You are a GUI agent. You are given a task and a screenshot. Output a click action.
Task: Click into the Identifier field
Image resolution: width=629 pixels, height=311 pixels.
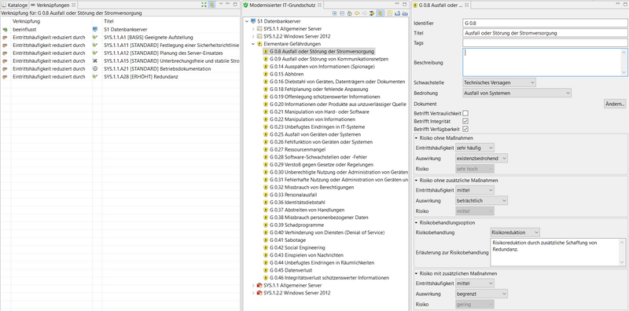click(545, 24)
